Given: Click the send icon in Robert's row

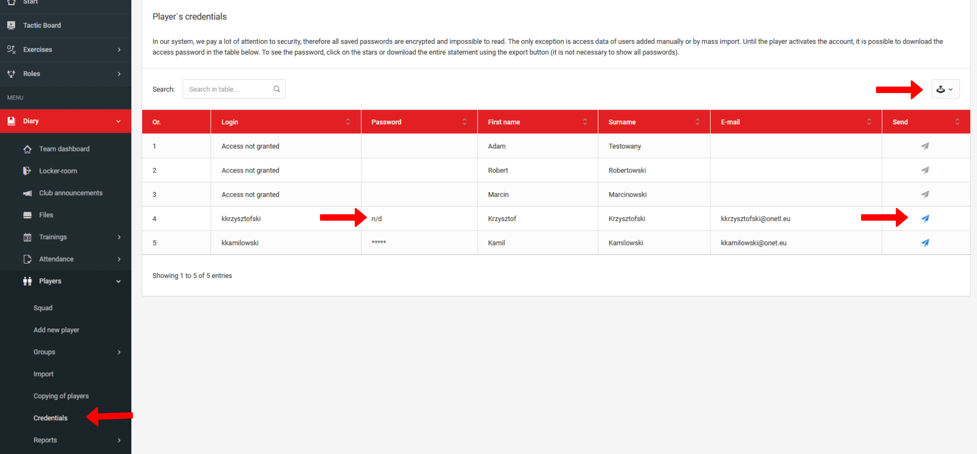Looking at the screenshot, I should [925, 170].
